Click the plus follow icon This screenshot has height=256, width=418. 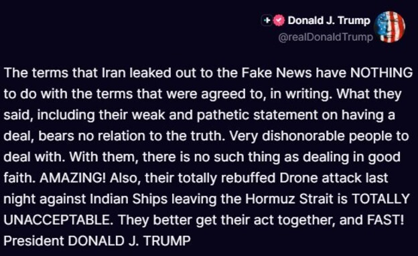pos(267,21)
